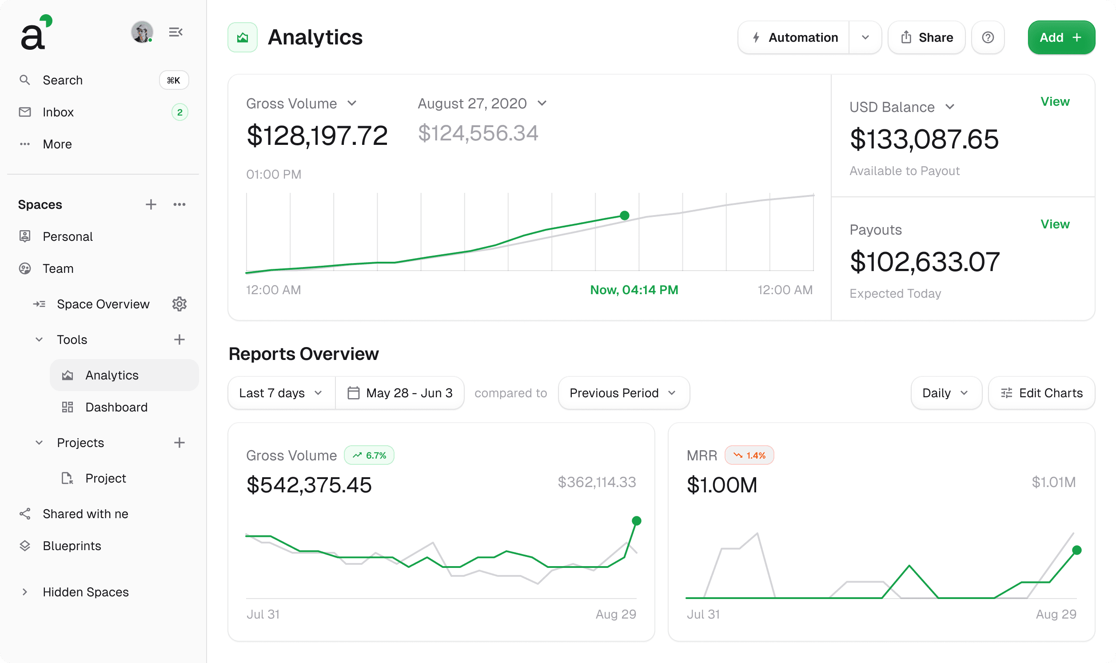
Task: Open Dashboard in the sidebar
Action: [116, 407]
